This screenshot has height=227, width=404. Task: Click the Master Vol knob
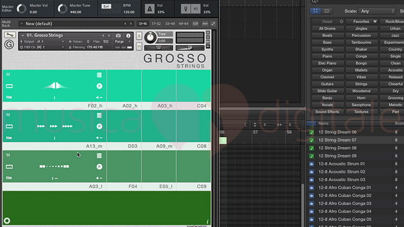coord(21,8)
